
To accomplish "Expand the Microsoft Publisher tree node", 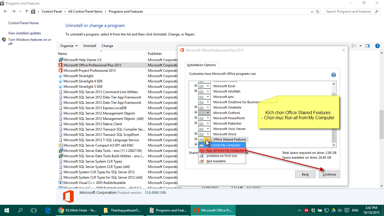I will click(196, 123).
